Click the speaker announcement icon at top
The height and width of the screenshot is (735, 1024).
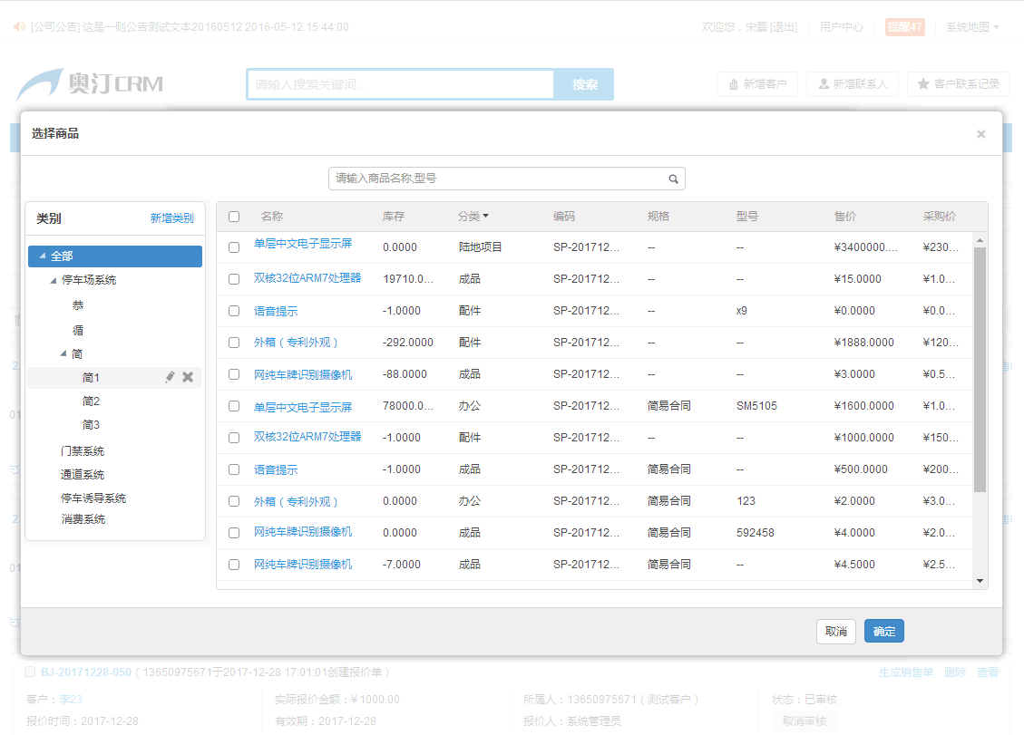coord(18,27)
